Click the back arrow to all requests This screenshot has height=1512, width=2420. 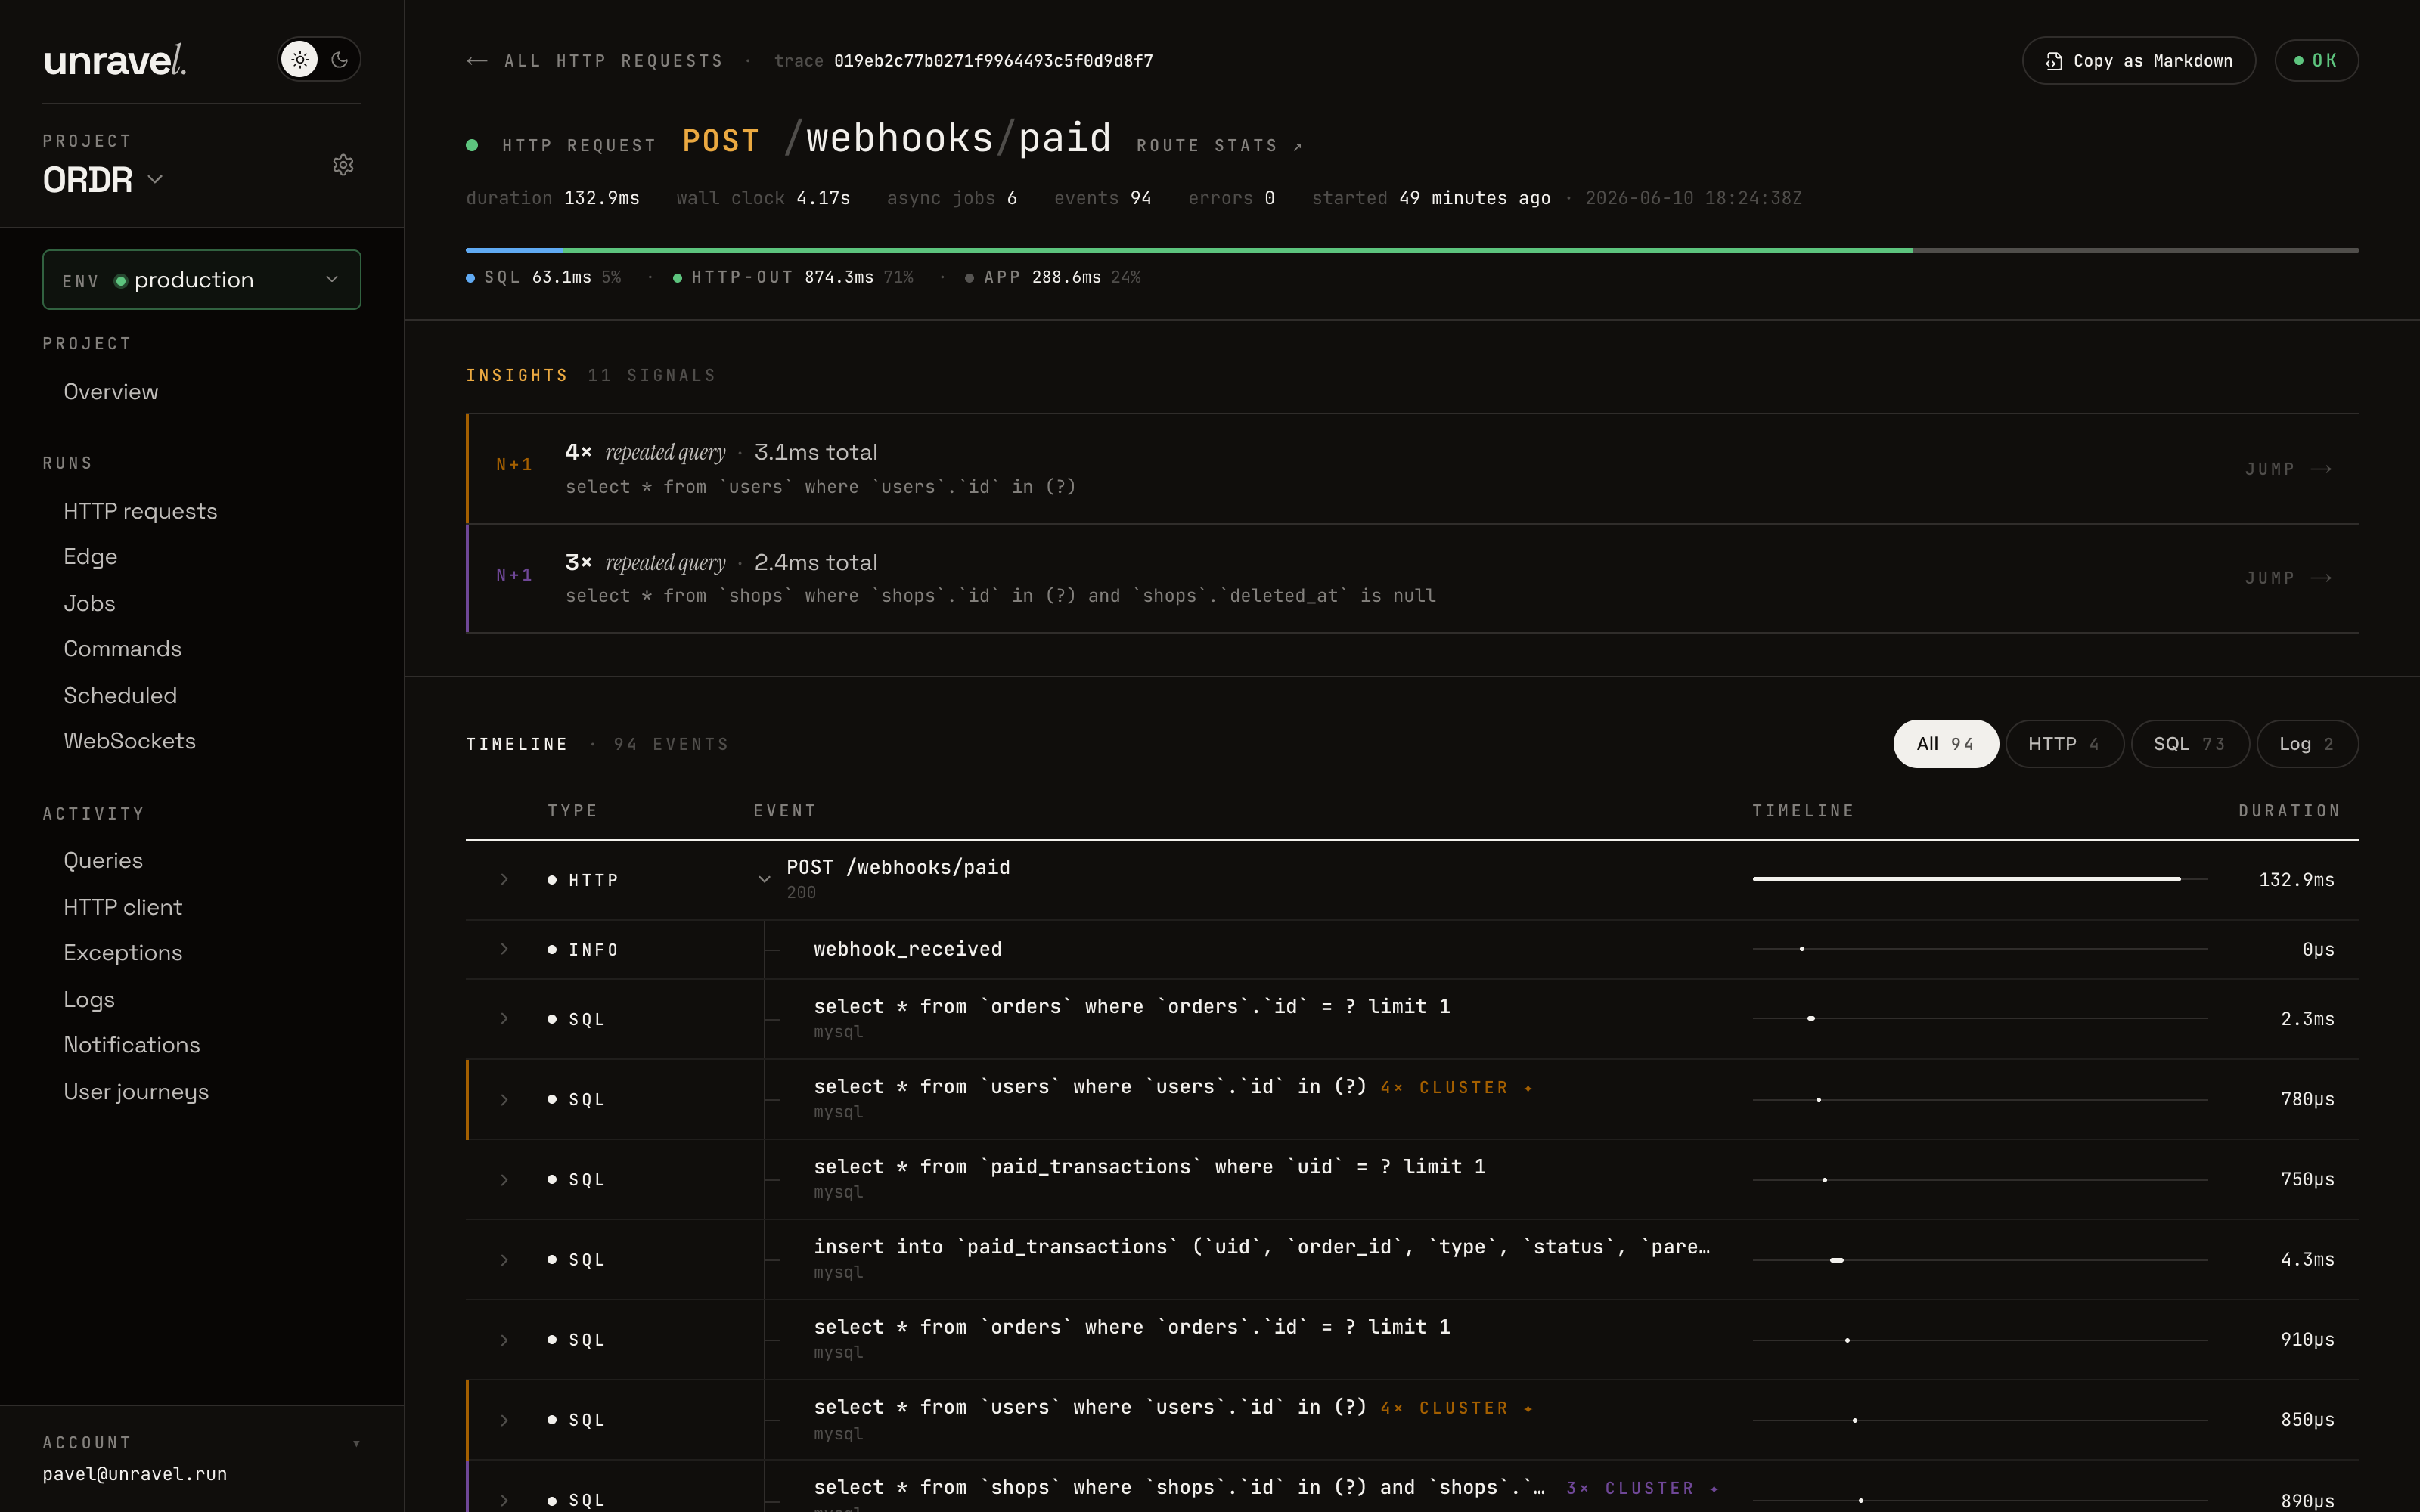pyautogui.click(x=477, y=61)
